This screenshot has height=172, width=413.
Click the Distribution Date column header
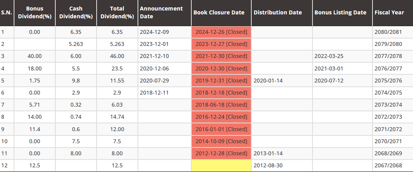pyautogui.click(x=278, y=12)
